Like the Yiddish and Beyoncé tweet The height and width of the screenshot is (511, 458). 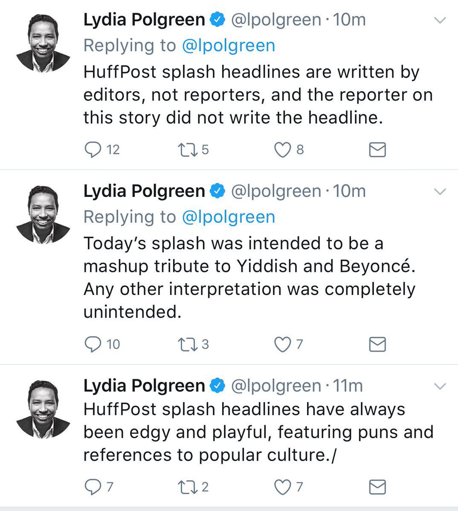point(282,344)
